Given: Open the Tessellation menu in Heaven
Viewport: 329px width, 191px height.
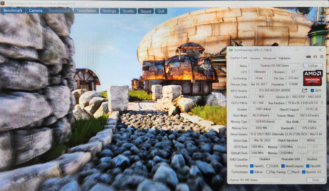Looking at the screenshot, I should [x=86, y=11].
